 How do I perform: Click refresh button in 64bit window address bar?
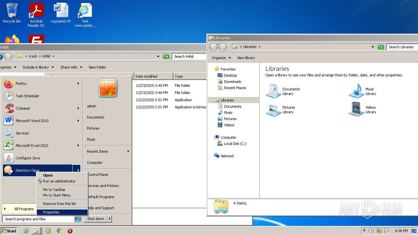coord(167,56)
